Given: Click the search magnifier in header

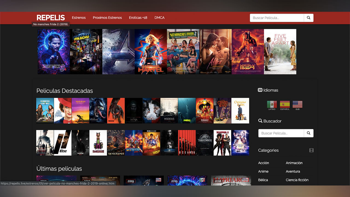Looking at the screenshot, I should 308,18.
